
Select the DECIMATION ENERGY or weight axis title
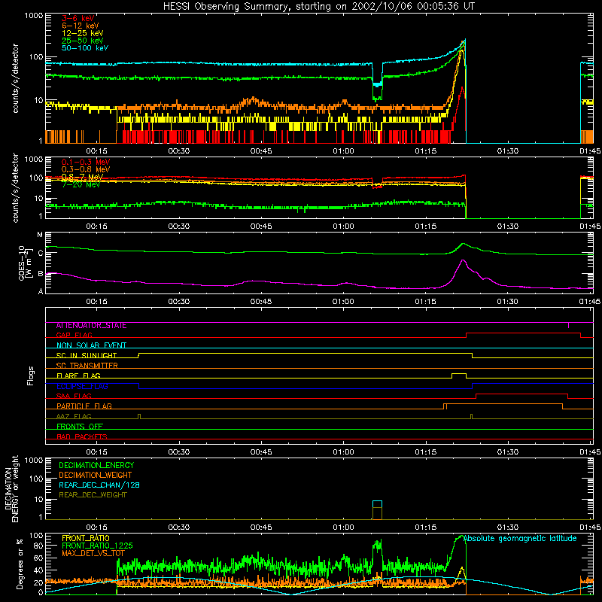pos(11,489)
